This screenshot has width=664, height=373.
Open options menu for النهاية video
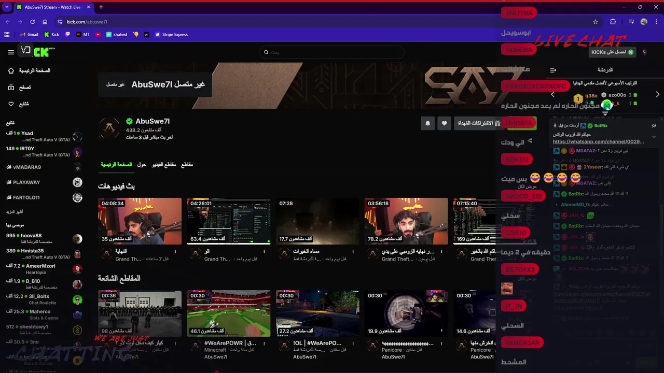pos(175,251)
